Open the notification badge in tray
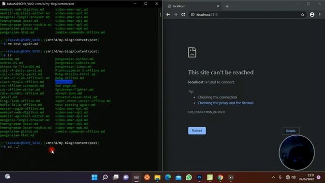 point(318,177)
